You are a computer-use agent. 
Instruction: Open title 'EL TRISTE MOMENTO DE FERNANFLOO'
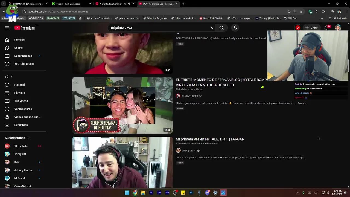[221, 82]
